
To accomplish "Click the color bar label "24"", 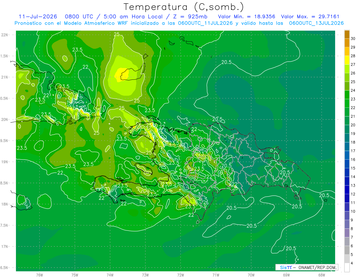I will coord(353,90).
